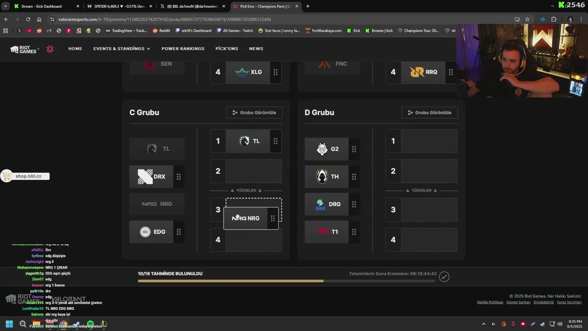Open All Games - Twitch bookmark
This screenshot has width=588, height=331.
(x=235, y=31)
